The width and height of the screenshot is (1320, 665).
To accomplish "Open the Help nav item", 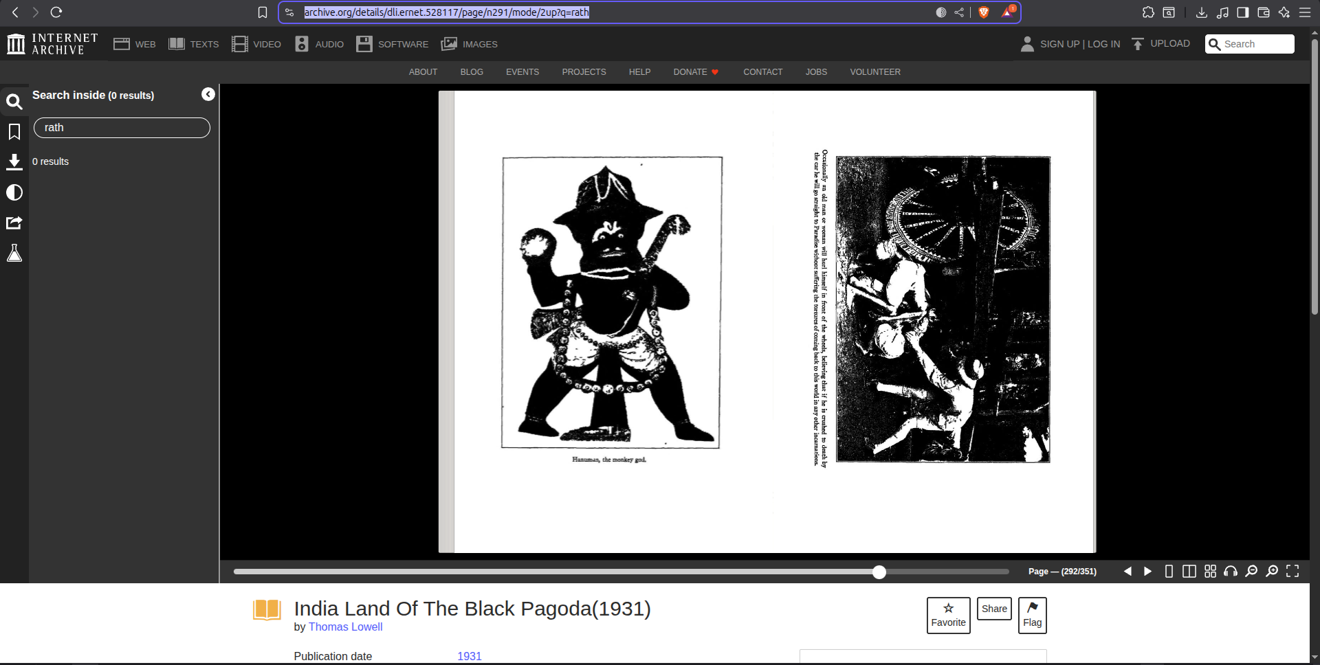I will pos(640,72).
